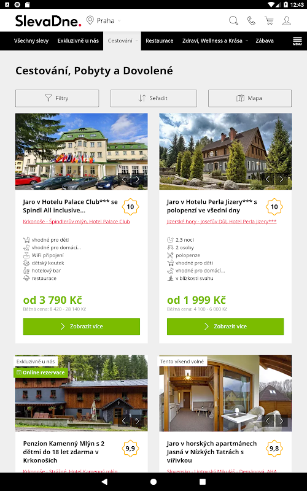This screenshot has width=307, height=491.
Task: Open the Seřadit sort button
Action: 153,98
